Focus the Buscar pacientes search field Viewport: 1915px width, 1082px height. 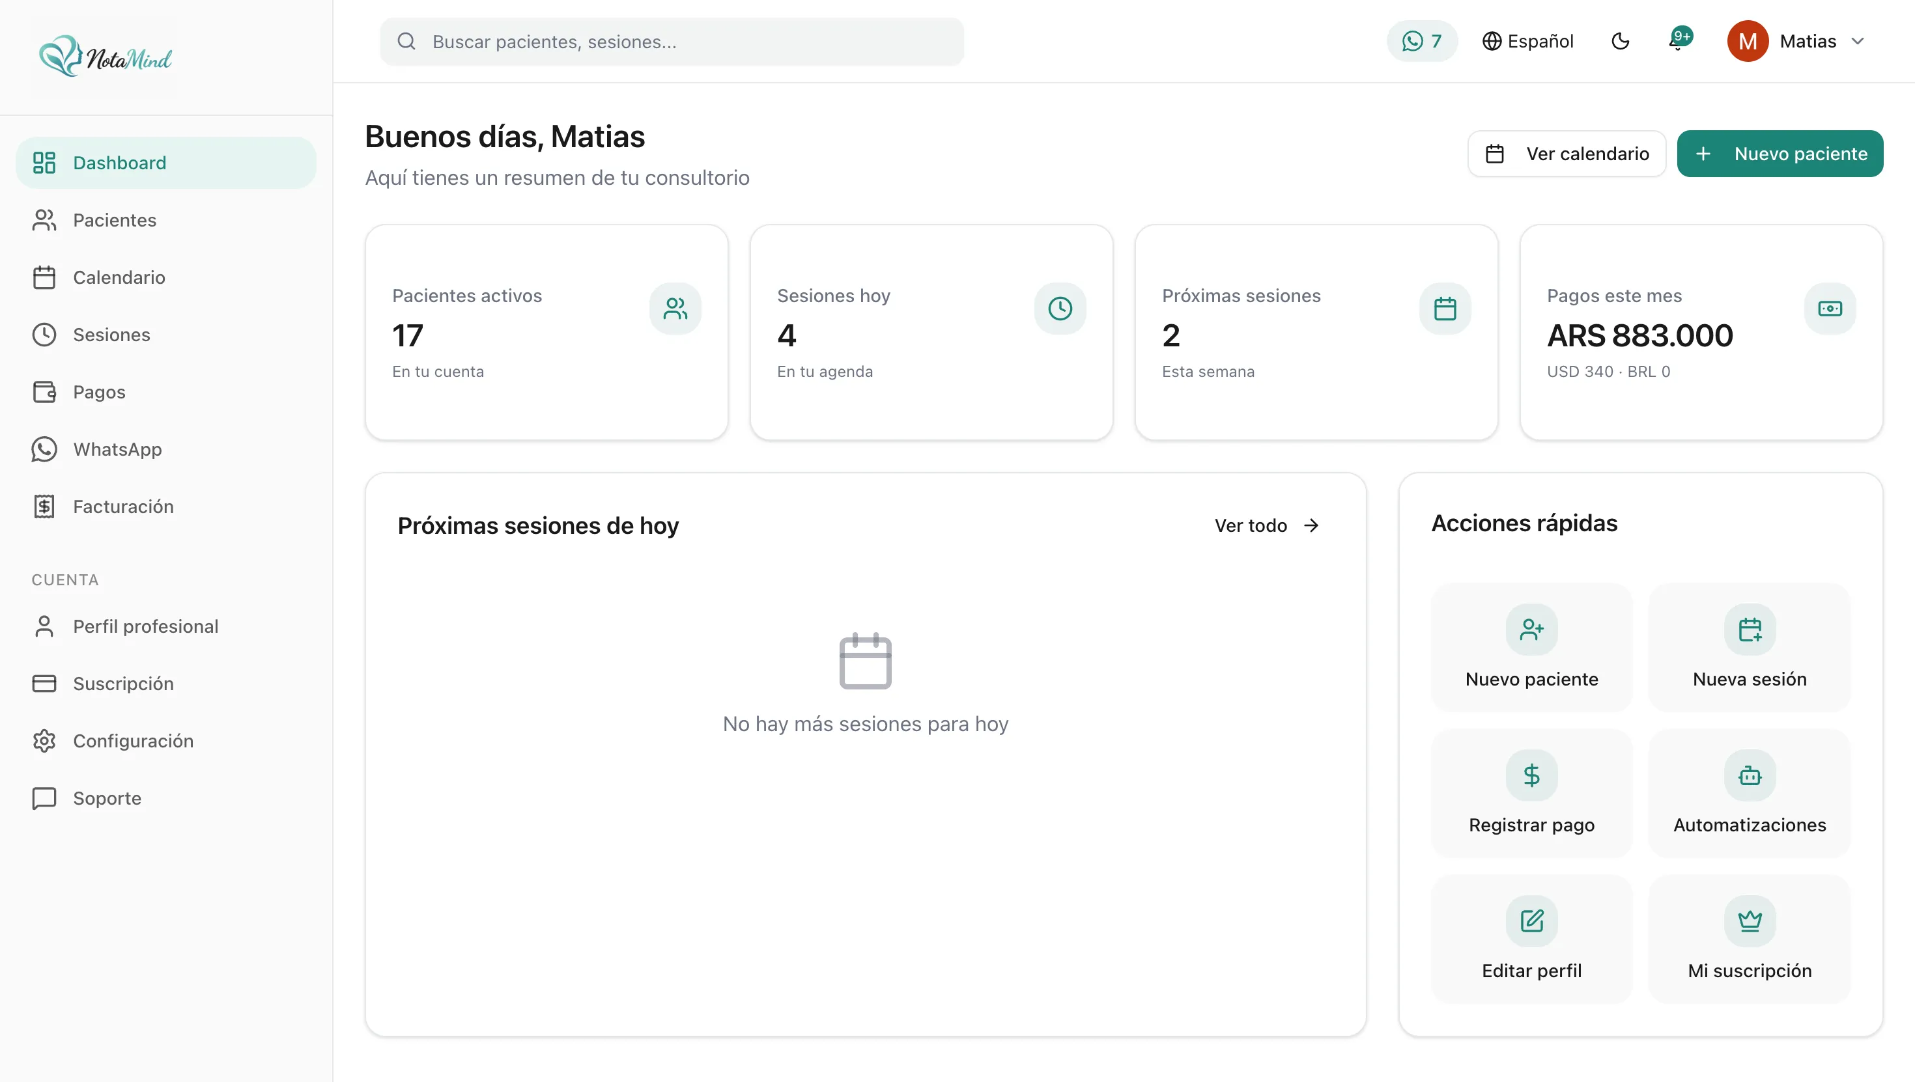[672, 42]
